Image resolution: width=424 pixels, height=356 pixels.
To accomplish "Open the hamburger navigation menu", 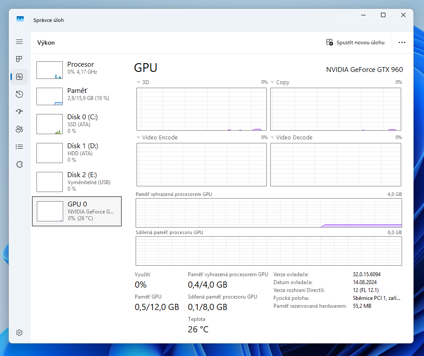I will coord(19,42).
